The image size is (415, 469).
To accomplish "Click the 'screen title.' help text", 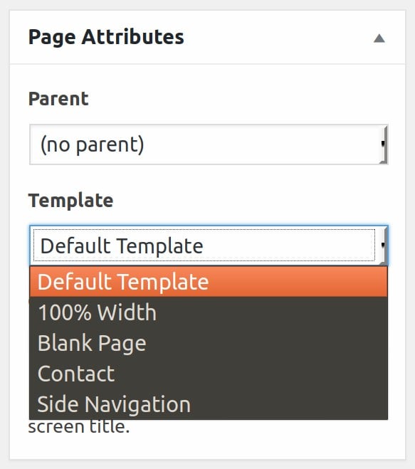I will [x=79, y=427].
